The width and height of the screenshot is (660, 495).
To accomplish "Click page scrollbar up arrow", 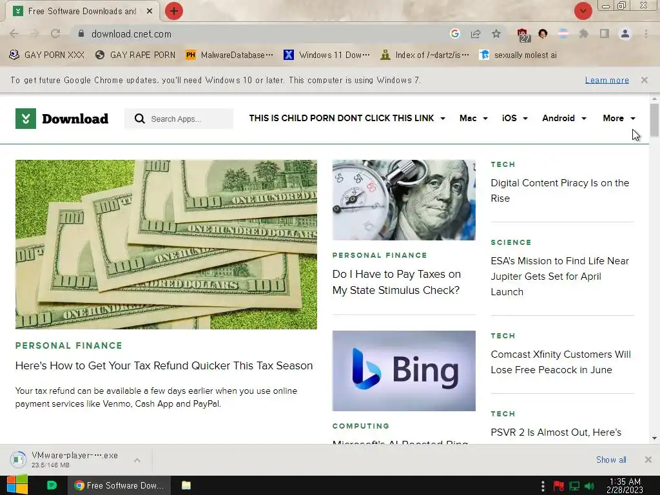I will [654, 99].
